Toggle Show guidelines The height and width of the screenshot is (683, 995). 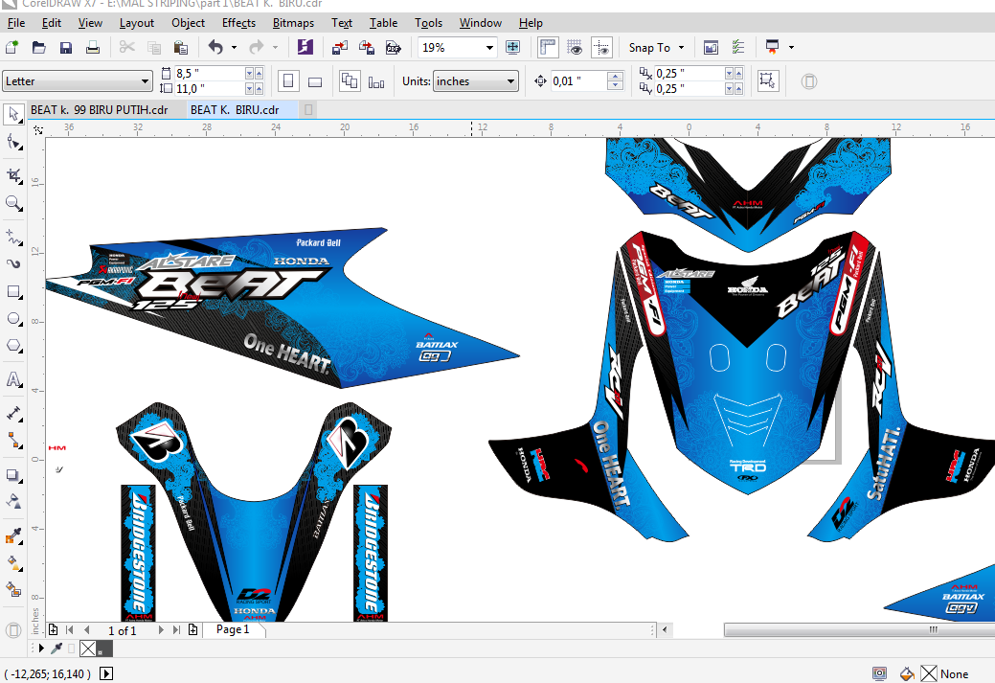[601, 48]
